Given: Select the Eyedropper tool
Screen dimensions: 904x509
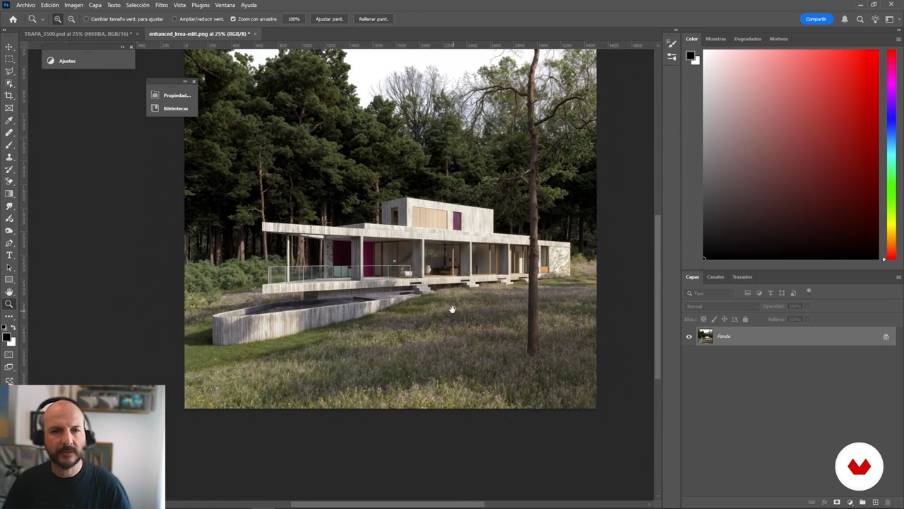Looking at the screenshot, I should (x=9, y=120).
